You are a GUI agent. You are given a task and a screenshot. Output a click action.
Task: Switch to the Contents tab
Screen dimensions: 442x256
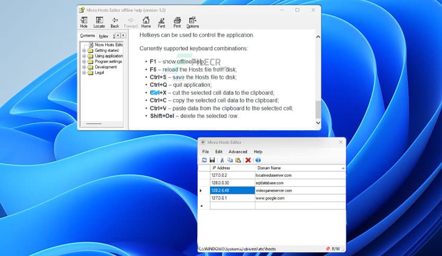(87, 36)
